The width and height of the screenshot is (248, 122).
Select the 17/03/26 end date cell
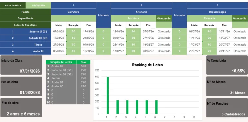pos(88,31)
